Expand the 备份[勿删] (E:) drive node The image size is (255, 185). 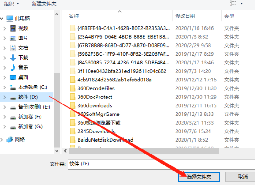5,107
